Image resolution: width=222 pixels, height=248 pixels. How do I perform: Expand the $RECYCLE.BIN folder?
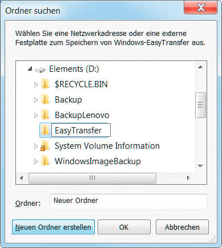36,84
